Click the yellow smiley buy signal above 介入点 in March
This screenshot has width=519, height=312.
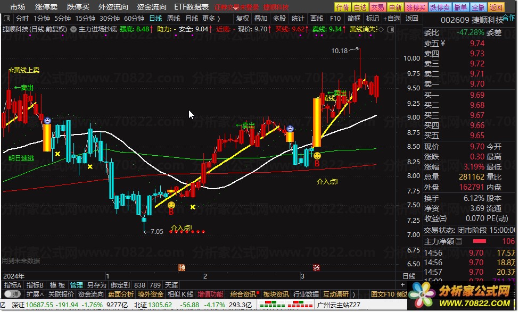317,155
